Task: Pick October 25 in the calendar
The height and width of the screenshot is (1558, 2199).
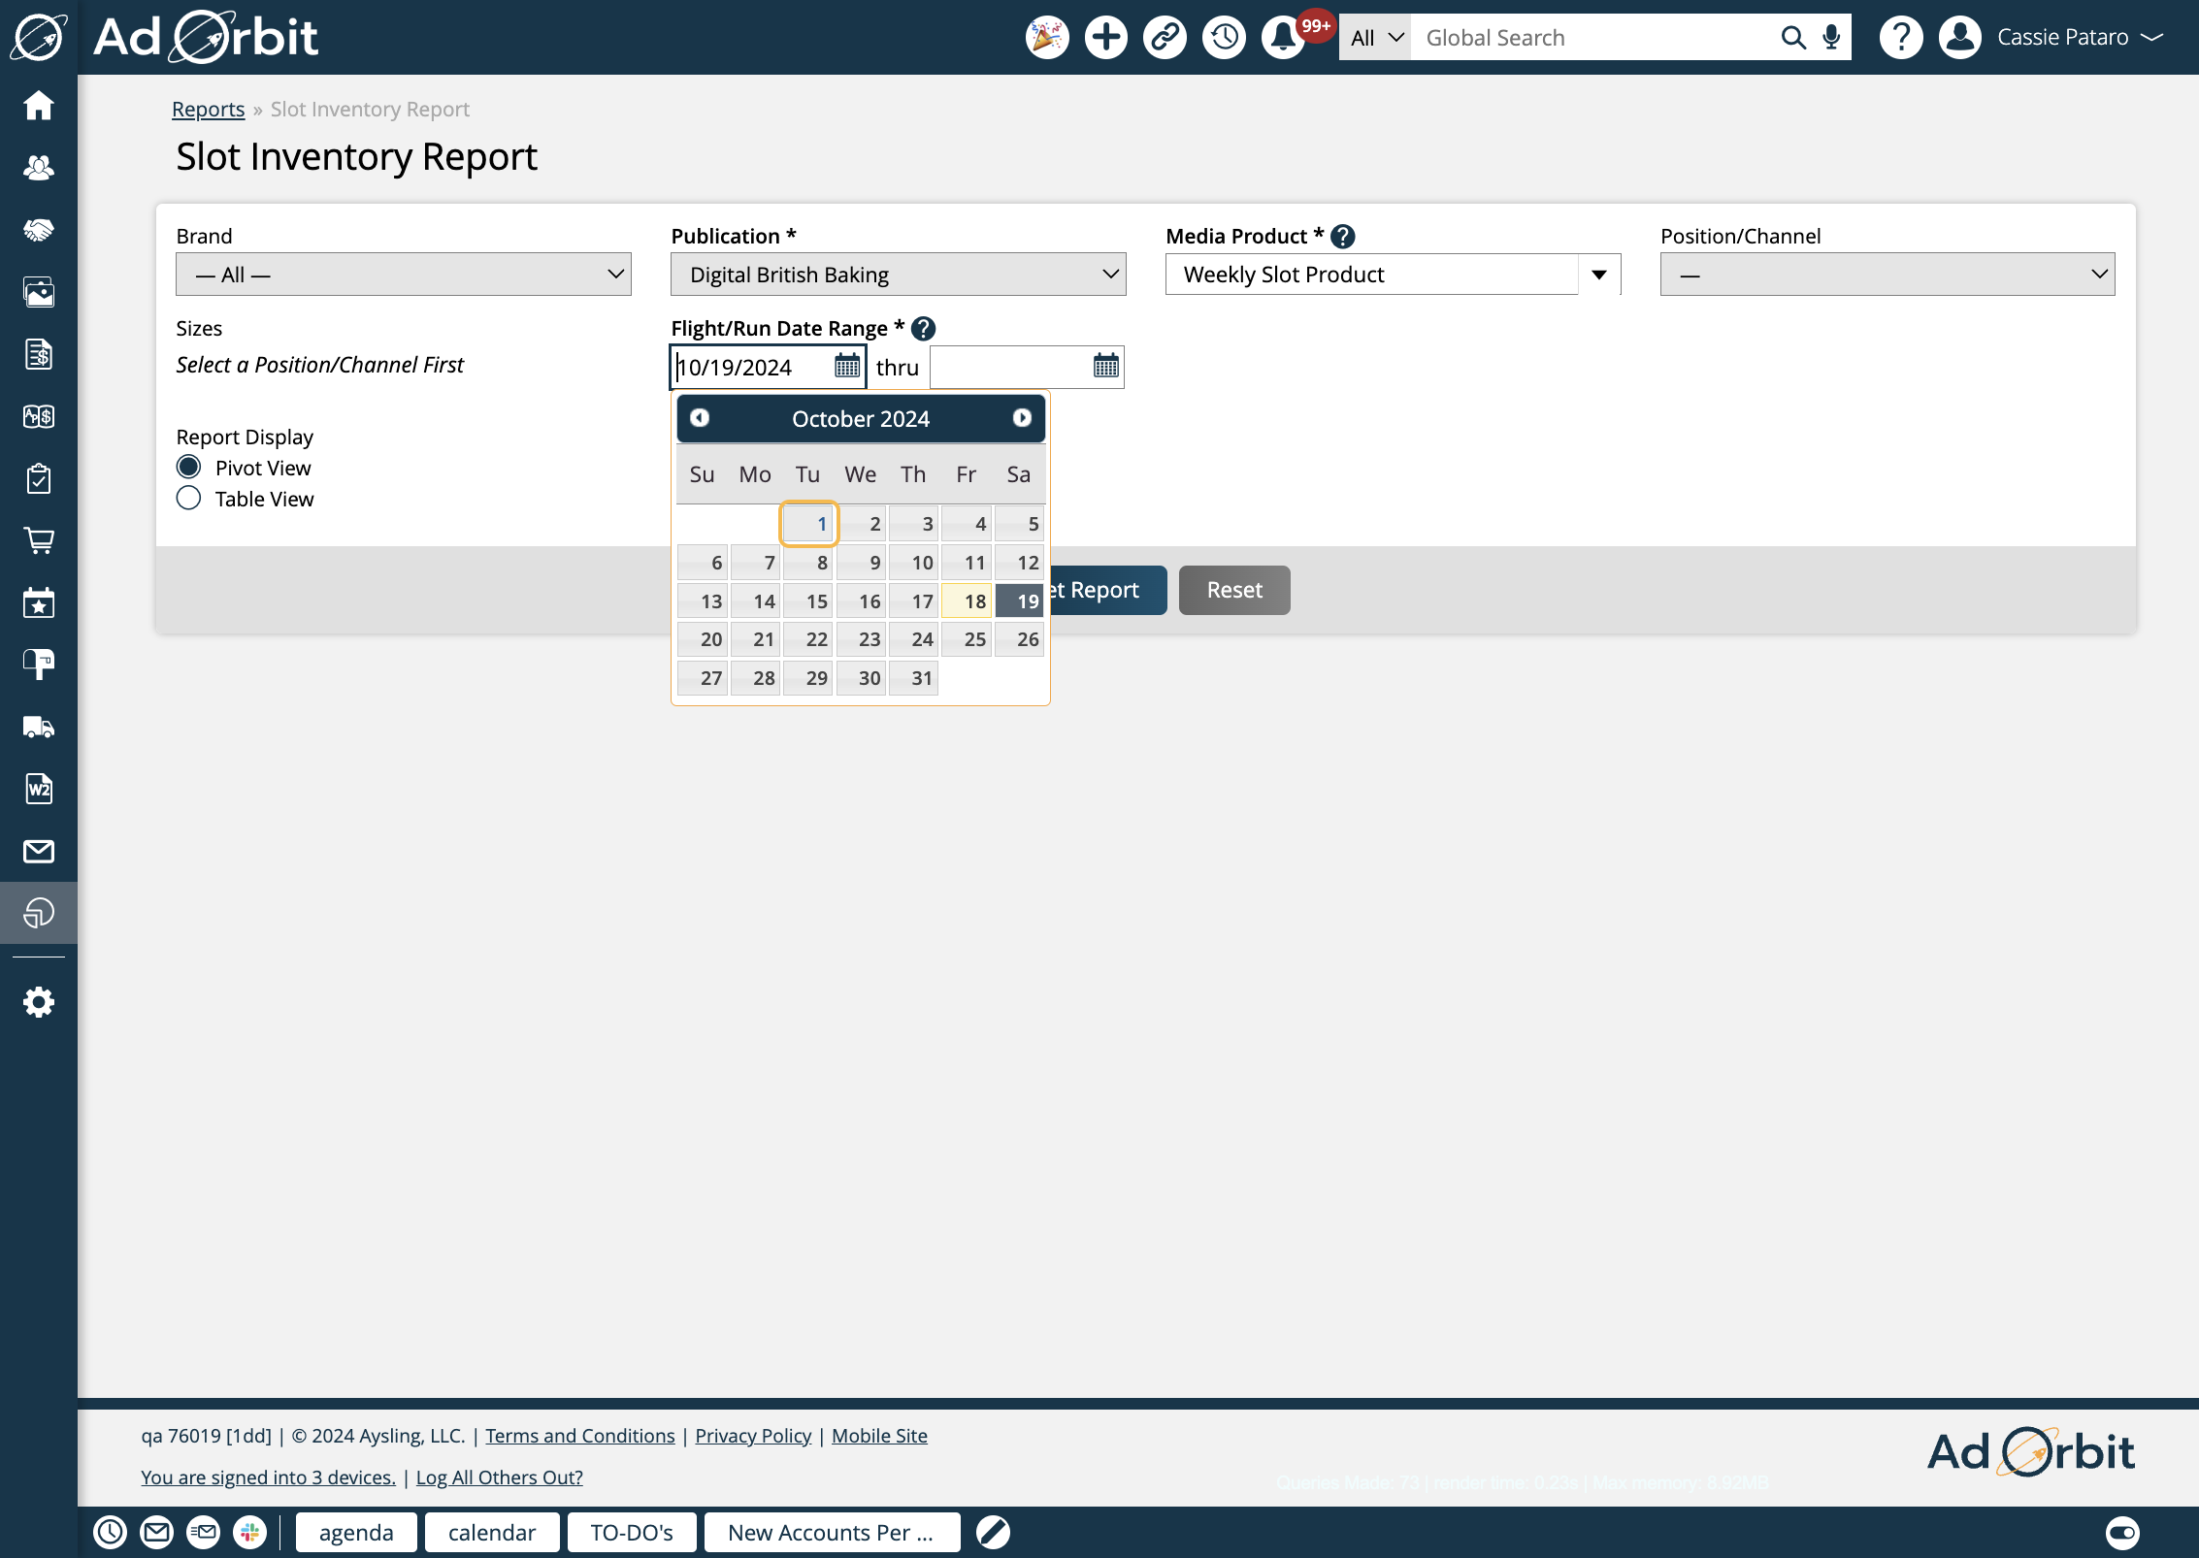Action: pos(968,639)
